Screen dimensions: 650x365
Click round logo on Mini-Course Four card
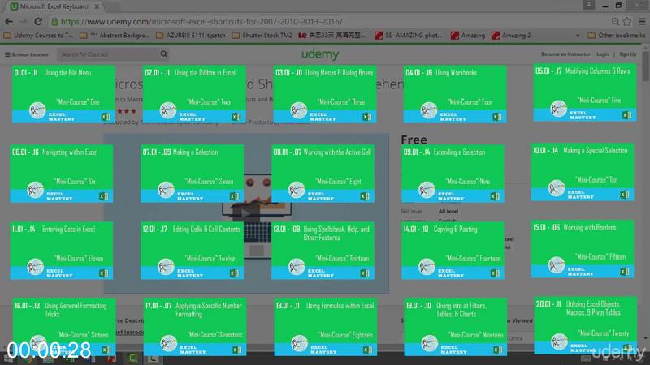[x=429, y=110]
